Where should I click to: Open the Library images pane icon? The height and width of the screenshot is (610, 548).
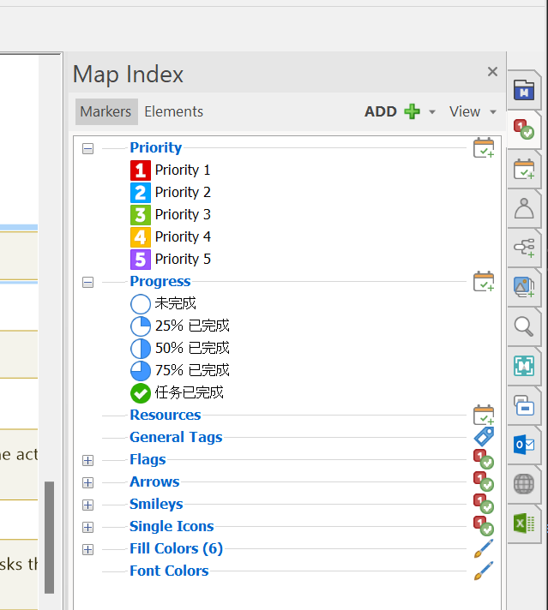point(524,287)
